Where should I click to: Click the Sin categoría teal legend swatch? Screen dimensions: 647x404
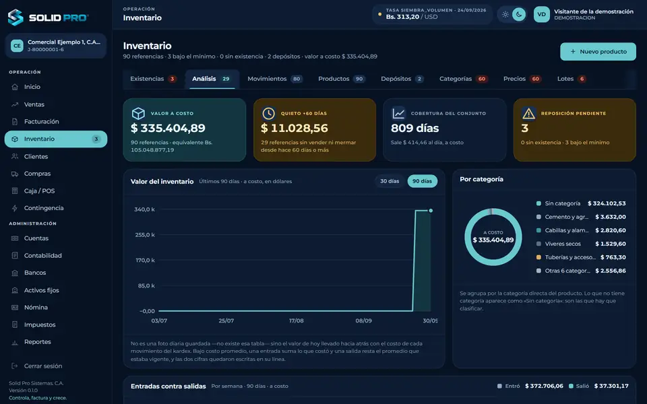tap(538, 203)
